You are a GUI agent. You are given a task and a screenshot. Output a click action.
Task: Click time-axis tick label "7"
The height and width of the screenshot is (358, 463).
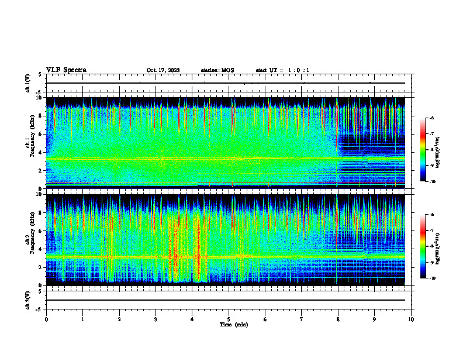(302, 319)
